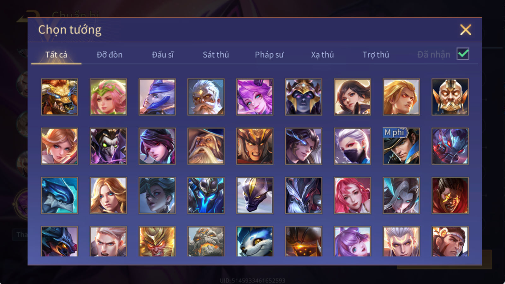The width and height of the screenshot is (505, 284).
Task: Pick the blue raccoon hero portrait
Action: (255, 241)
